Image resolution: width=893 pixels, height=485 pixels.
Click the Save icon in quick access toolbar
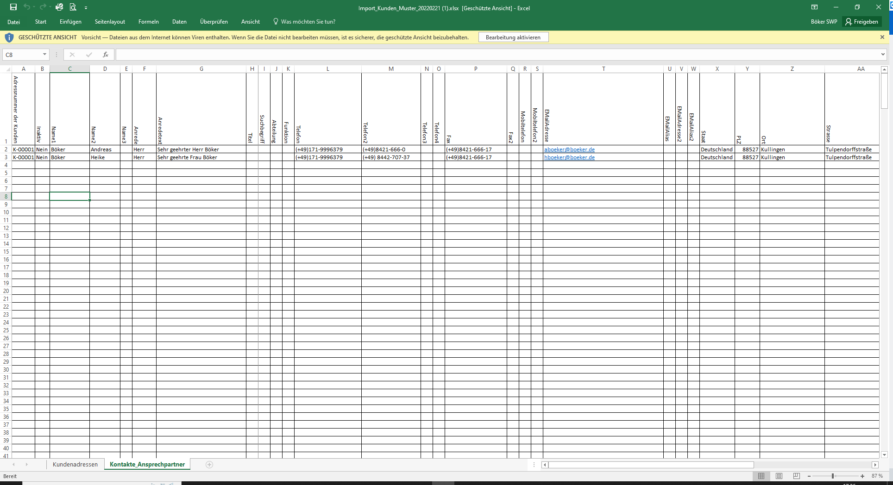pos(13,7)
